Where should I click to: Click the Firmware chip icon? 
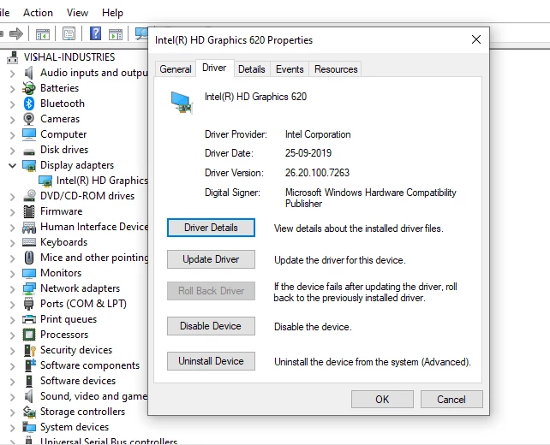(29, 211)
